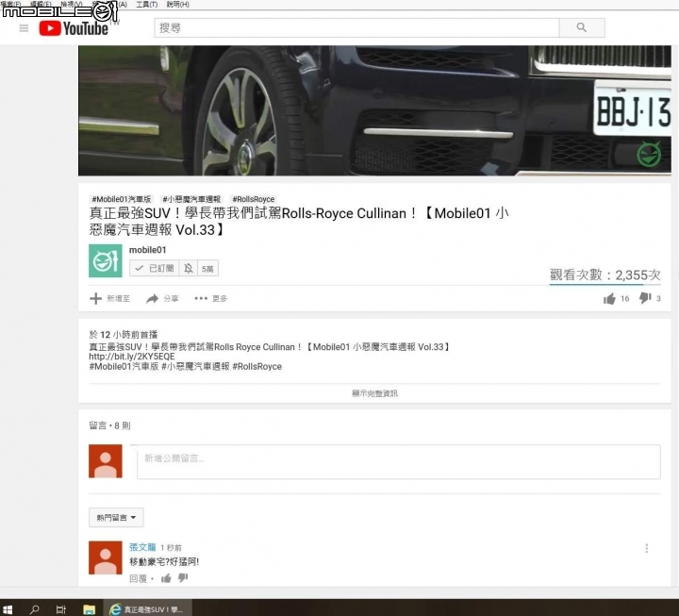
Task: Like the 移動豪宅 comment
Action: click(x=166, y=578)
